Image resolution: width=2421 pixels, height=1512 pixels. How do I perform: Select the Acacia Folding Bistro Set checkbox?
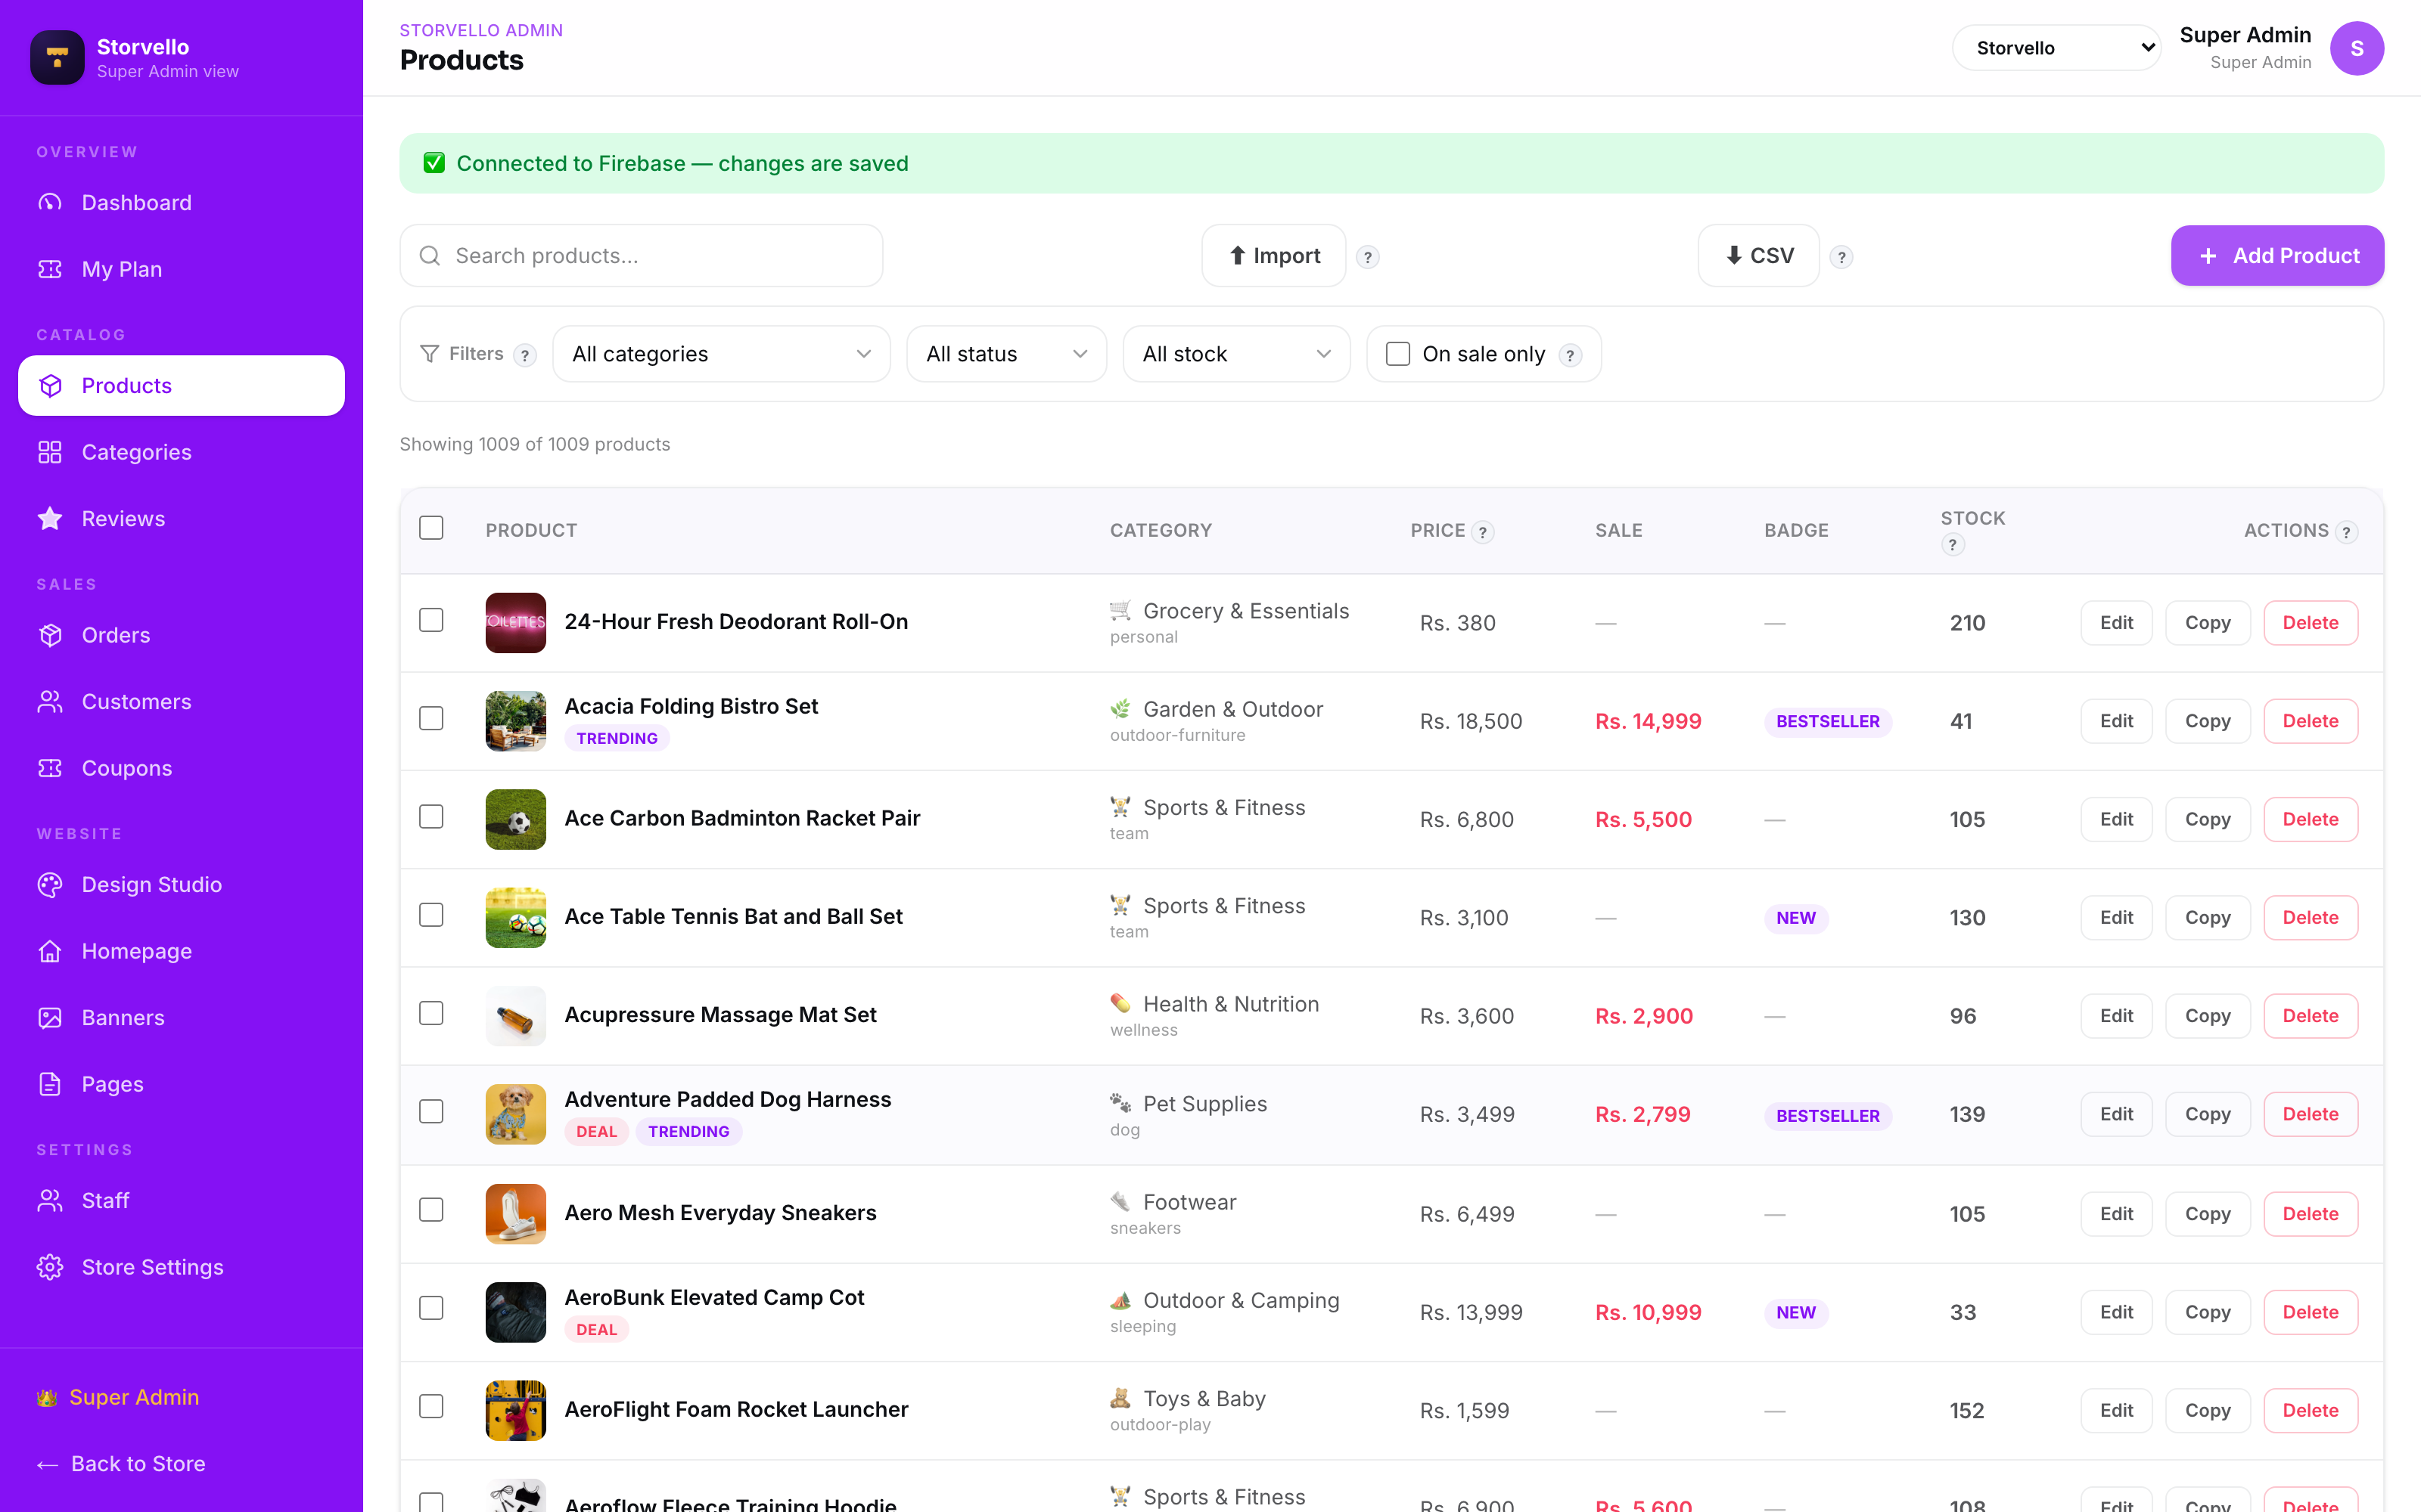(431, 718)
